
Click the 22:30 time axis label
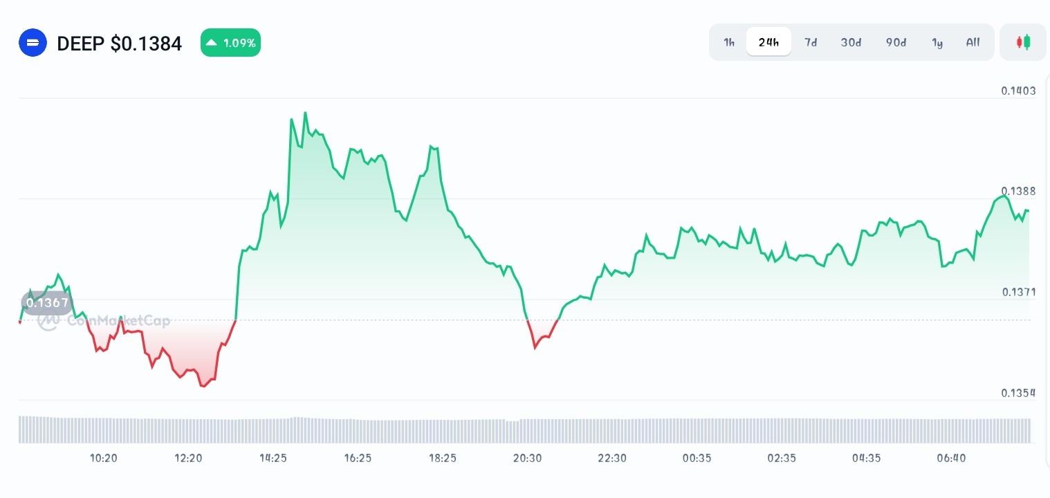[x=612, y=458]
